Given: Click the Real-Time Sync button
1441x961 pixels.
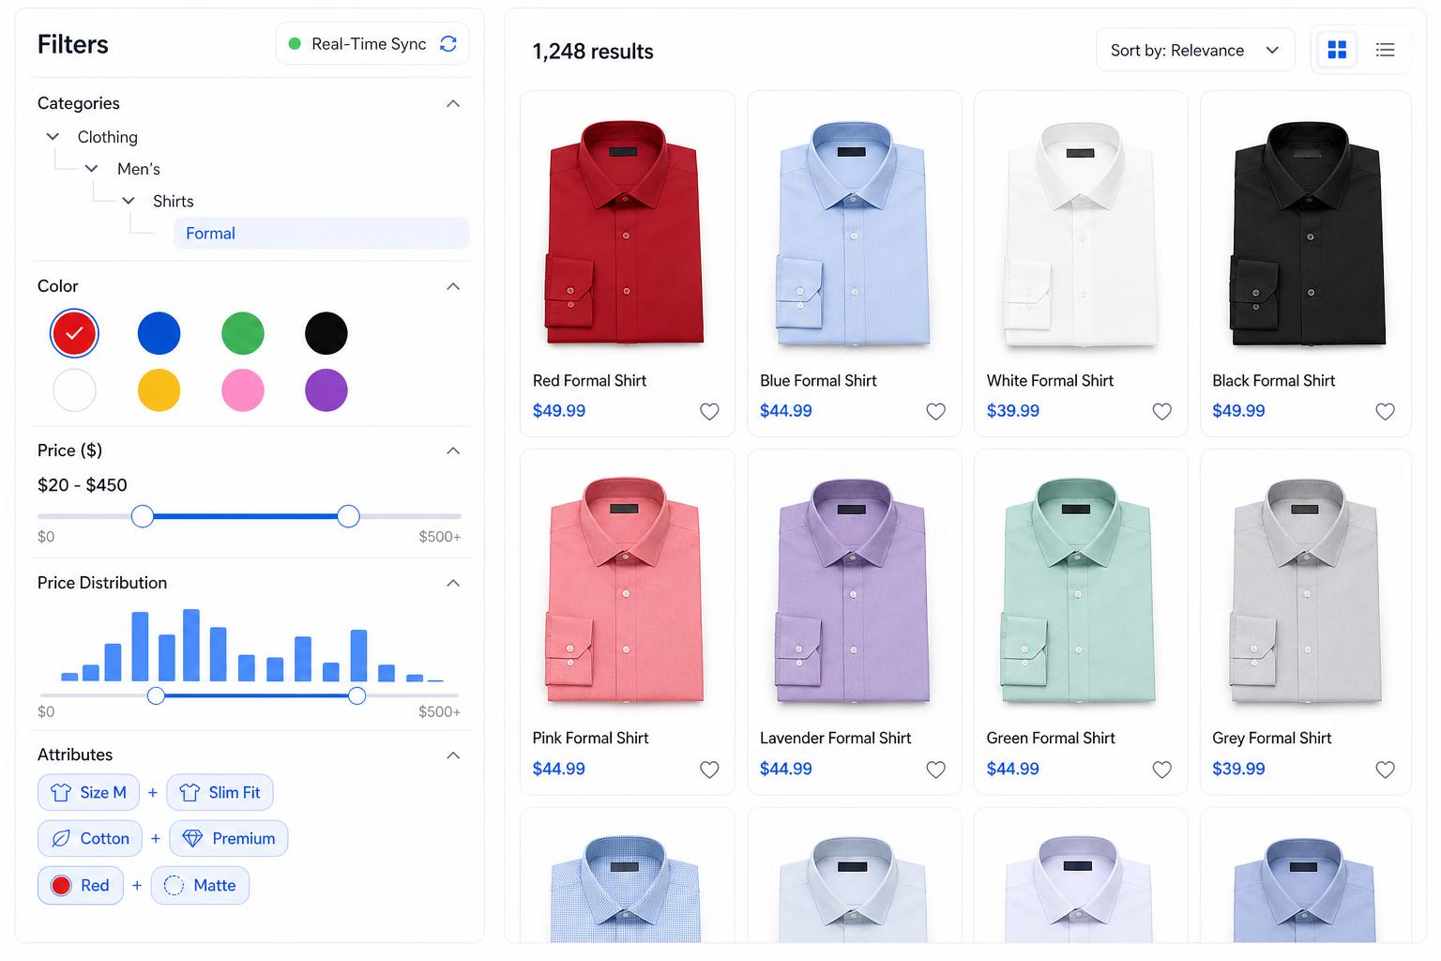Looking at the screenshot, I should pos(372,43).
